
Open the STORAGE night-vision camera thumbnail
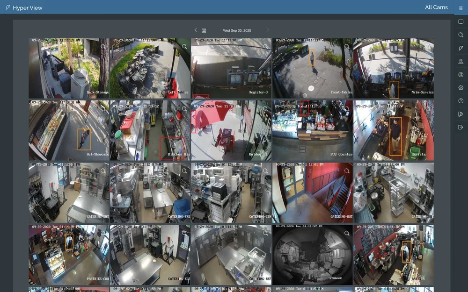click(313, 255)
